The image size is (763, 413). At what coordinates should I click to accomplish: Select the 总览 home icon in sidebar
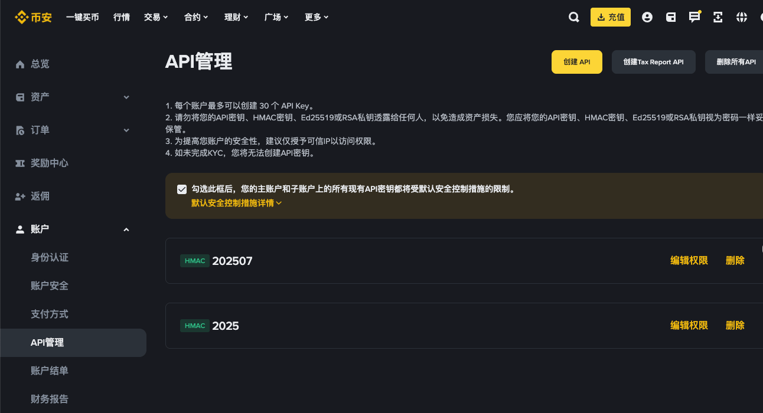pyautogui.click(x=32, y=64)
